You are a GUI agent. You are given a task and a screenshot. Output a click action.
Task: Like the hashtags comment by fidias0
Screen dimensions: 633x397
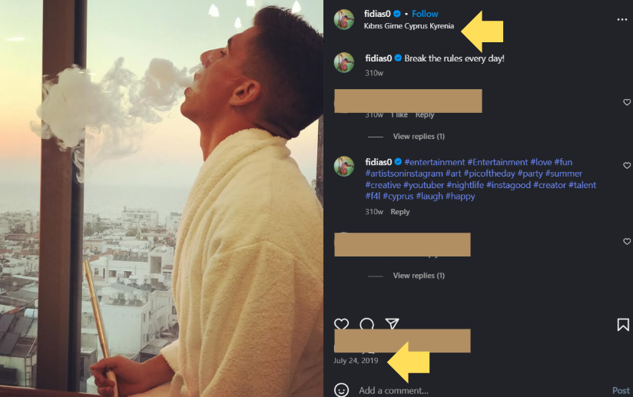point(627,165)
